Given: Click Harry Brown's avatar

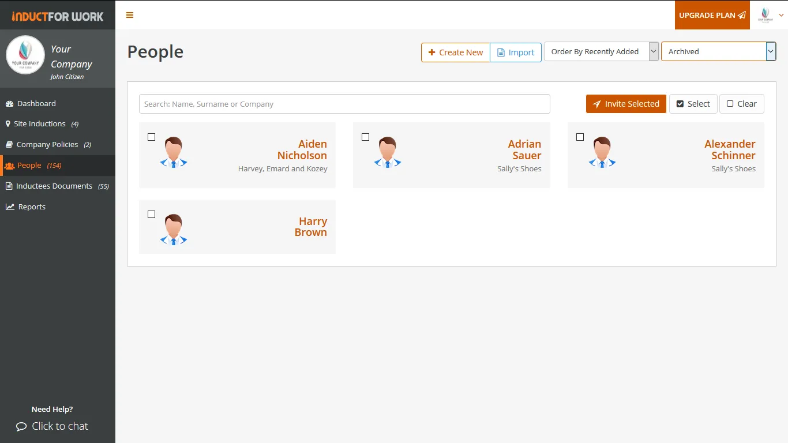Looking at the screenshot, I should click(174, 230).
